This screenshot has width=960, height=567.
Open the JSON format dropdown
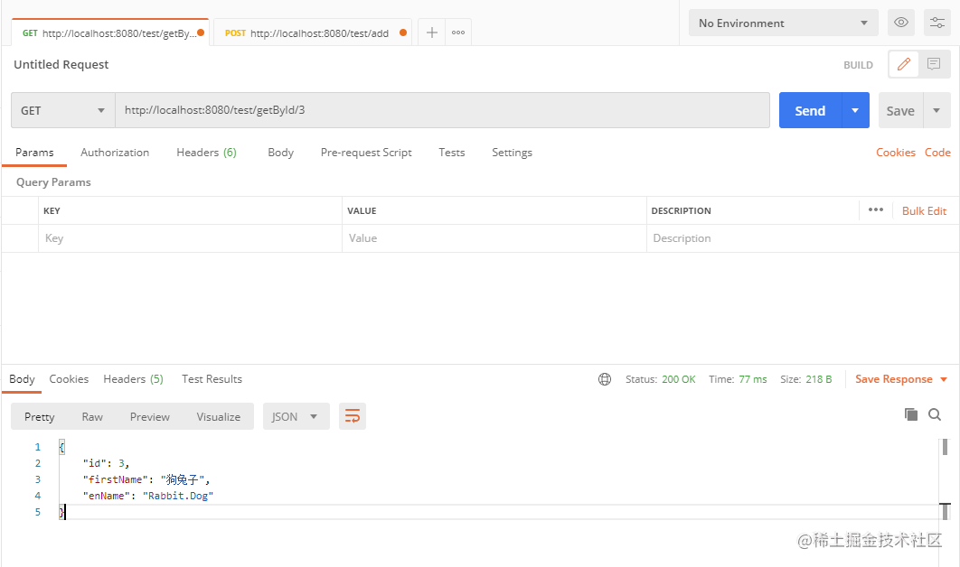pos(296,416)
